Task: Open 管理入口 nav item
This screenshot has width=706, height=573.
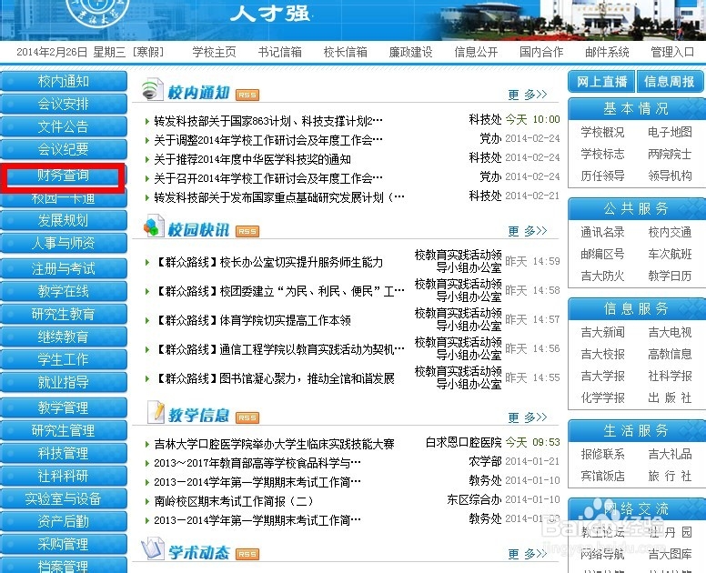Action: [672, 52]
